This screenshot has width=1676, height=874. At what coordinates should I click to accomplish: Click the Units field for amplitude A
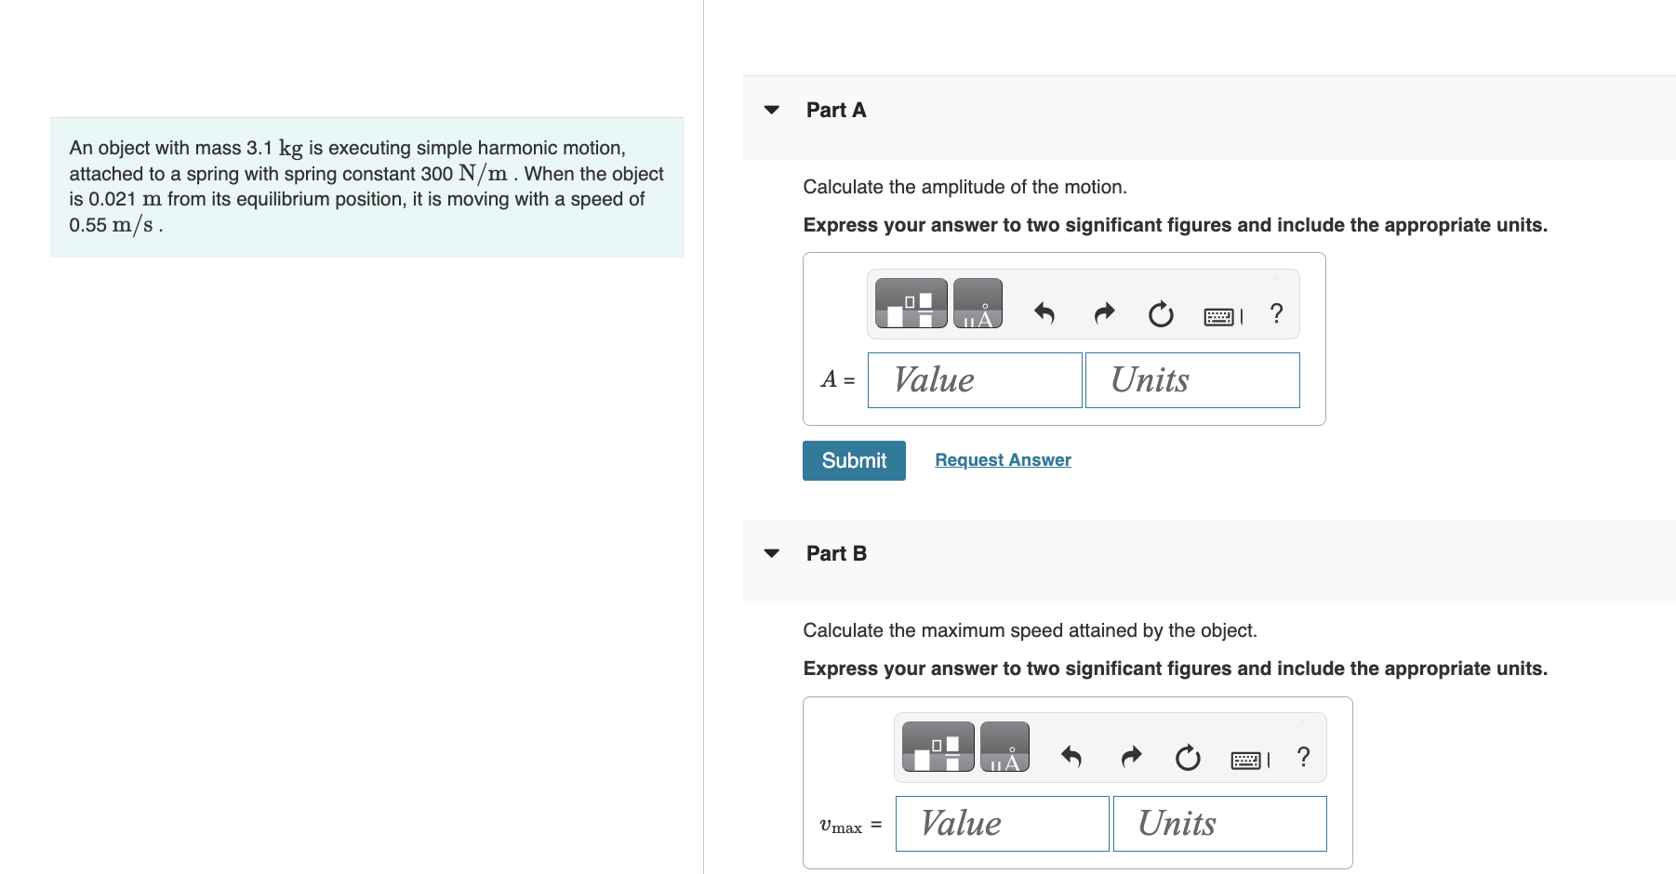pos(1192,380)
